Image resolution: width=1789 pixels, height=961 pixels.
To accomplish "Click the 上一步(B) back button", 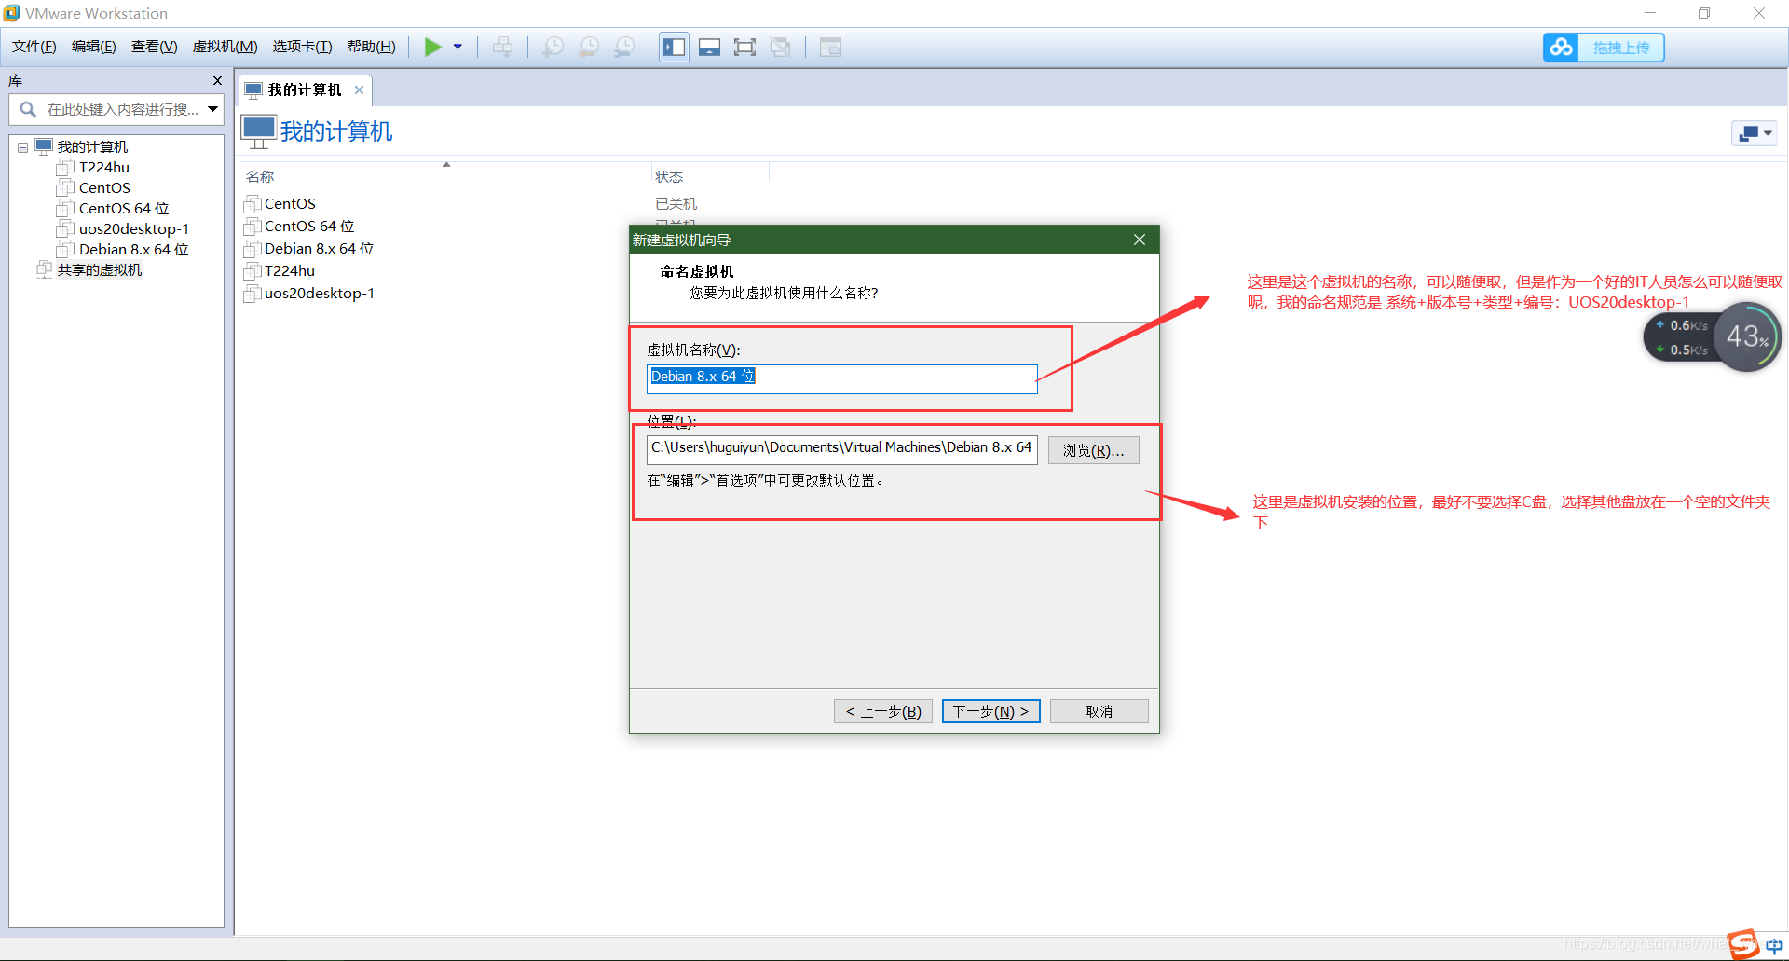I will click(882, 711).
